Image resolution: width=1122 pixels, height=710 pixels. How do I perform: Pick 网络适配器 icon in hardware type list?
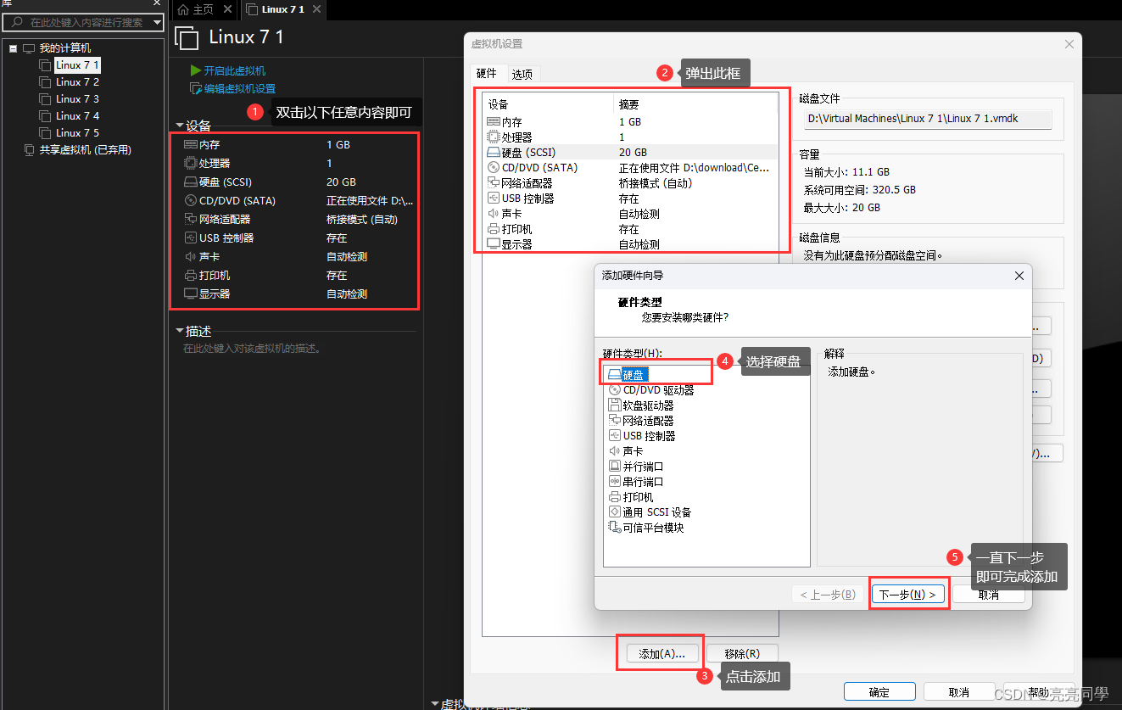pyautogui.click(x=615, y=421)
